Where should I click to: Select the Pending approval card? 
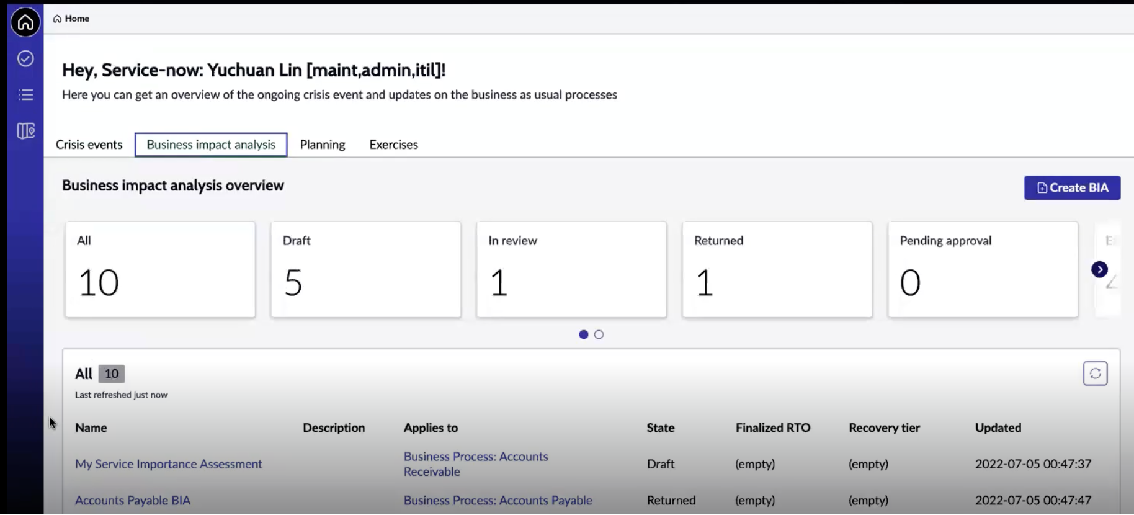coord(983,269)
